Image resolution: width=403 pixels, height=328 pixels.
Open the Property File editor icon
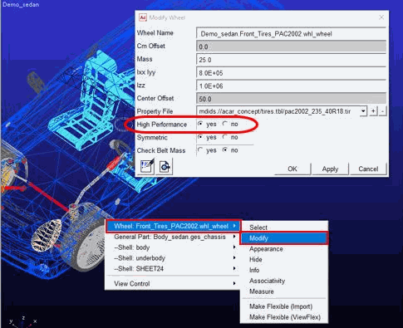(x=147, y=166)
